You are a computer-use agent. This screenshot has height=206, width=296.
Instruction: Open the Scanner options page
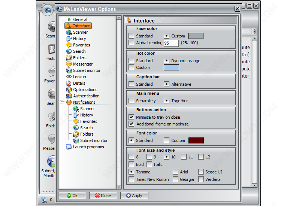[80, 33]
